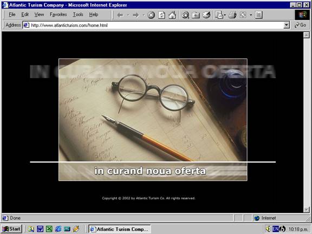Click the Start button
The width and height of the screenshot is (312, 234).
pos(11,229)
